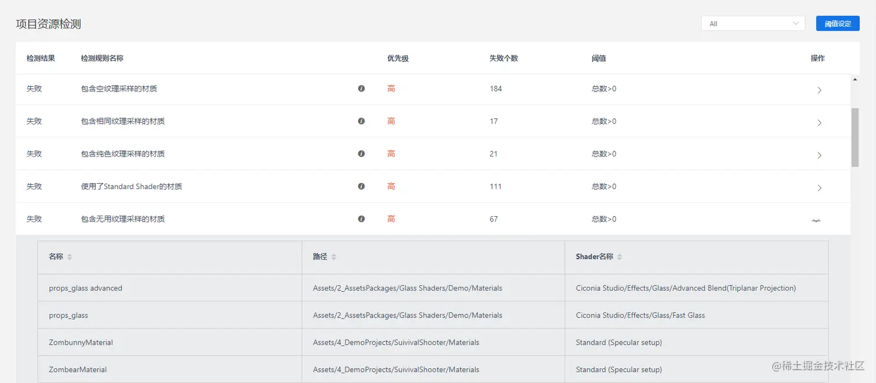Expand the 包含空纹理采样的材质 row
Image resolution: width=876 pixels, height=383 pixels.
pos(819,90)
